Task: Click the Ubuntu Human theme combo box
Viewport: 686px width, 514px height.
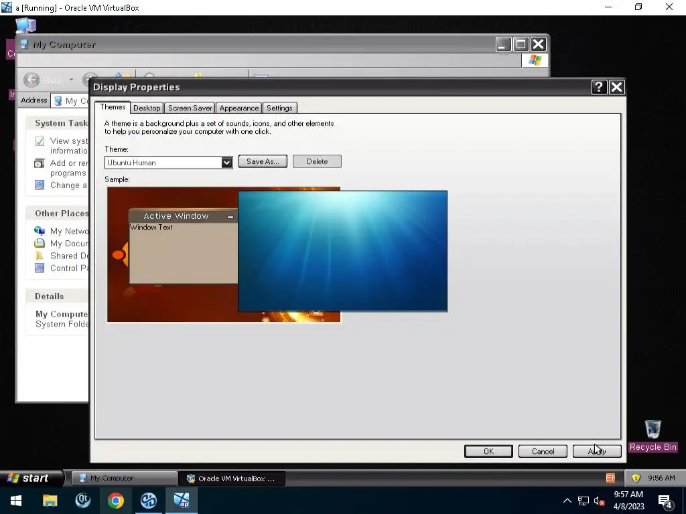Action: [x=168, y=163]
